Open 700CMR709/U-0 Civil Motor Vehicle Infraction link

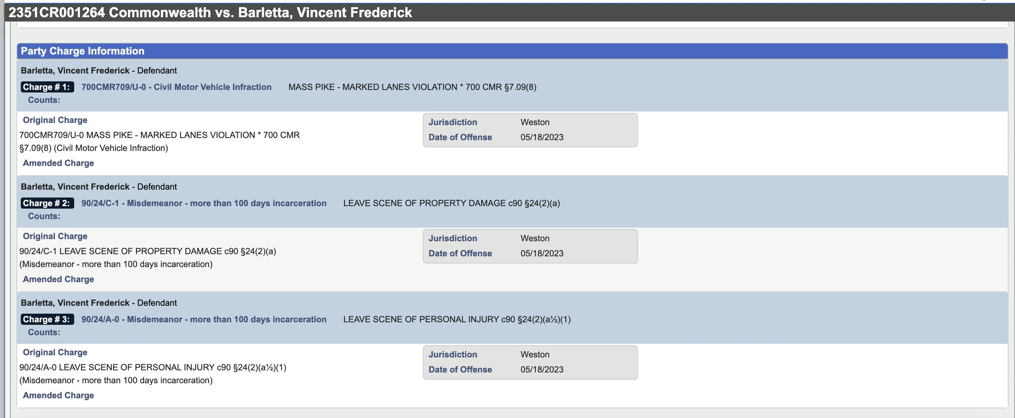176,87
